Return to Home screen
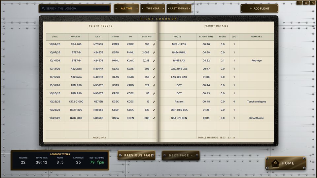The image size is (317, 178). tap(286, 163)
